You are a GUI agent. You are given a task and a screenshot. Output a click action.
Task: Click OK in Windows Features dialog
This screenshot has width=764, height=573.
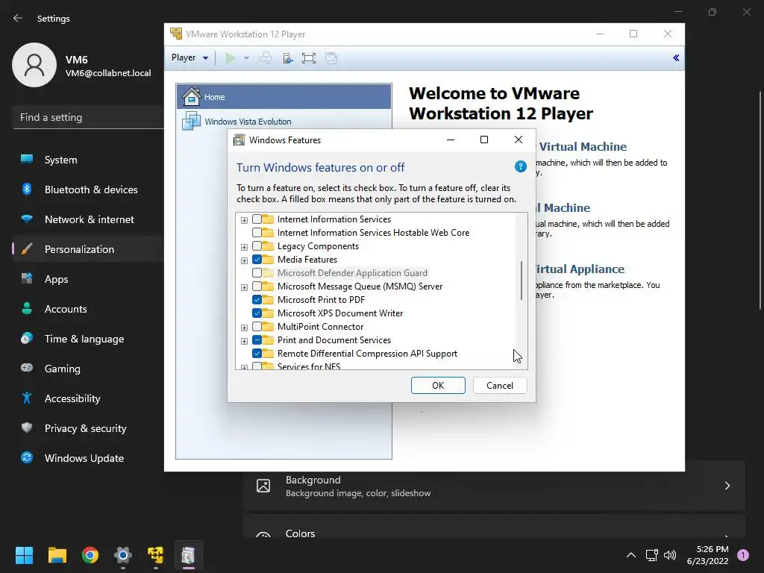[438, 386]
